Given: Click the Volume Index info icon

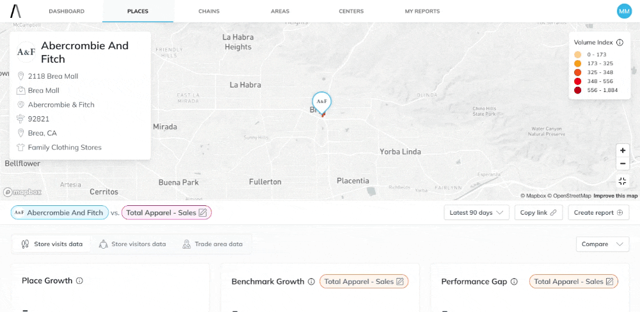Looking at the screenshot, I should [620, 42].
